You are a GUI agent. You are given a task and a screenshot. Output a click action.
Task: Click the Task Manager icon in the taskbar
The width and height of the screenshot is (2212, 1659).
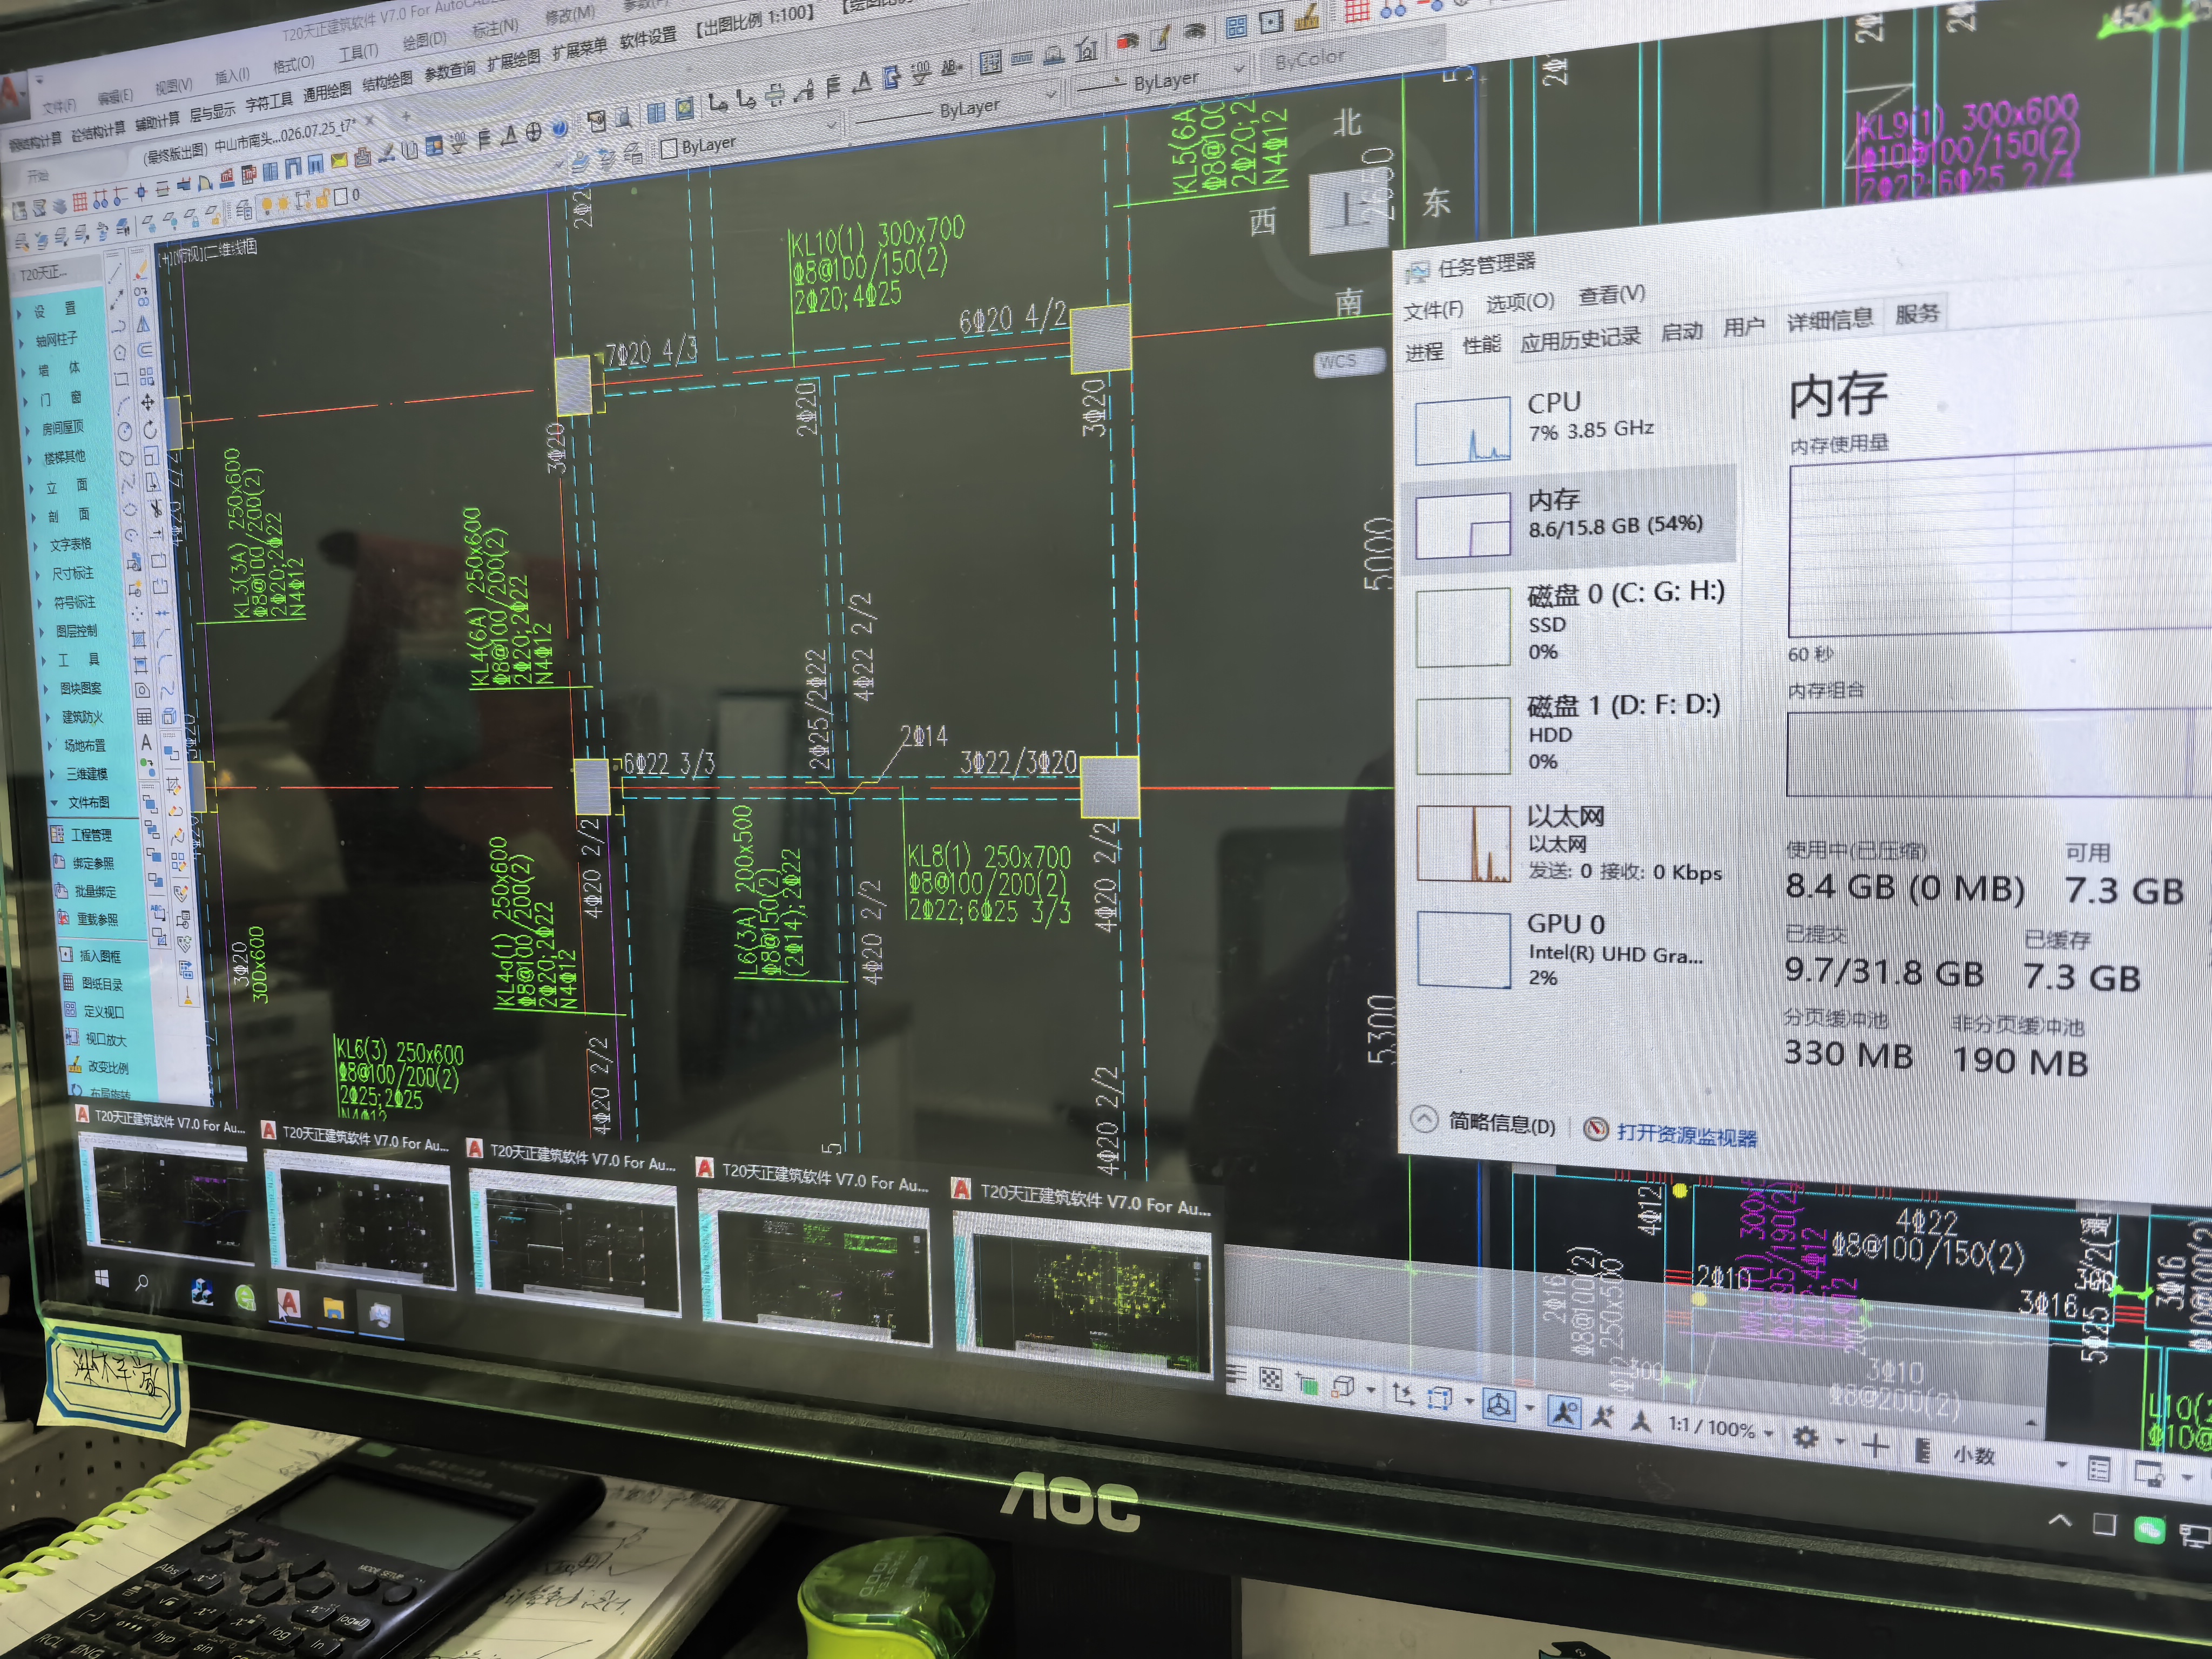click(x=380, y=1314)
